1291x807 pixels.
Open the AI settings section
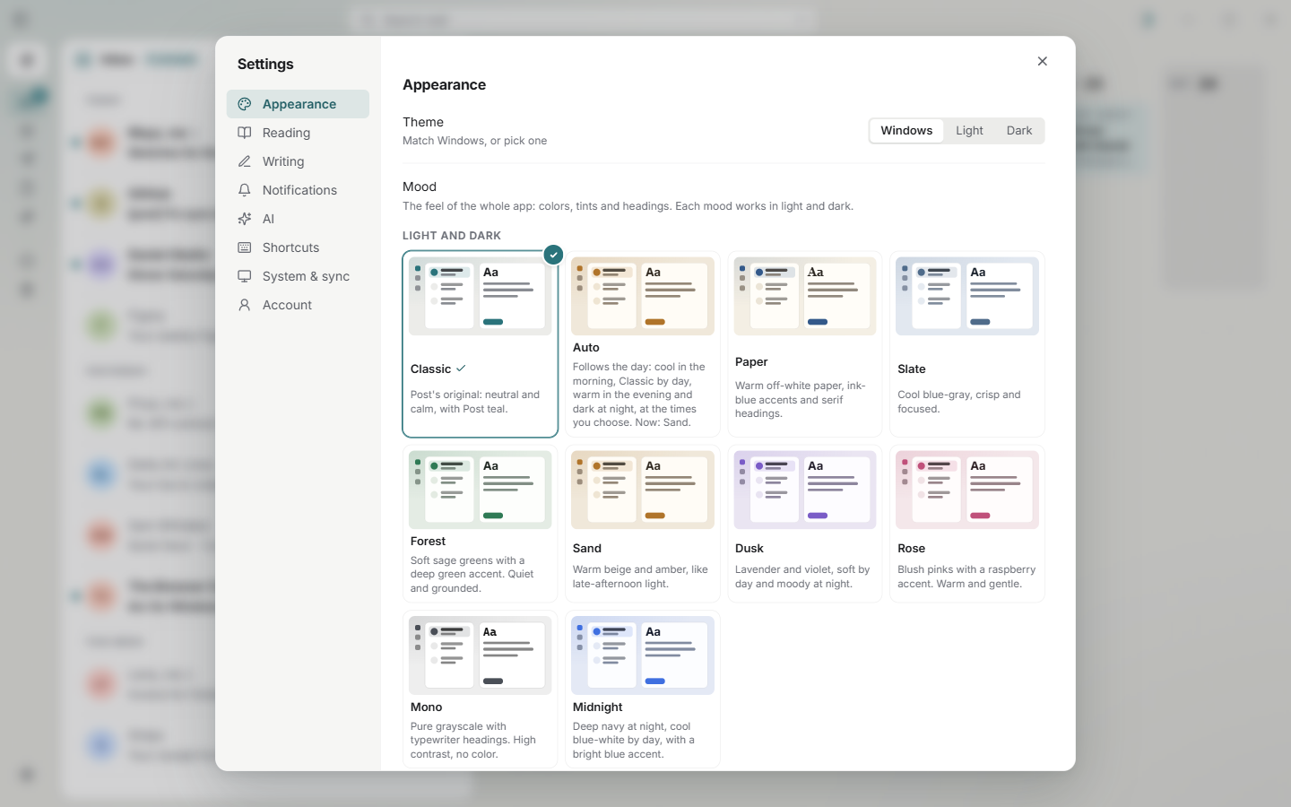[x=298, y=219]
